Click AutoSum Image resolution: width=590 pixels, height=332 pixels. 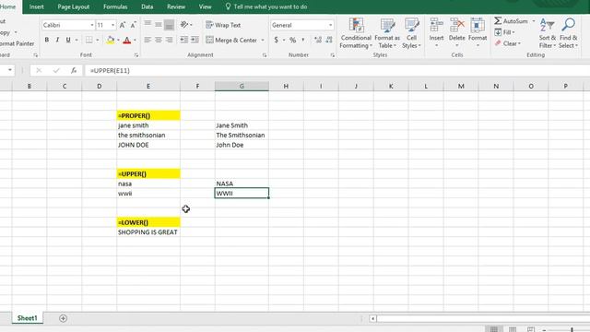(x=512, y=21)
